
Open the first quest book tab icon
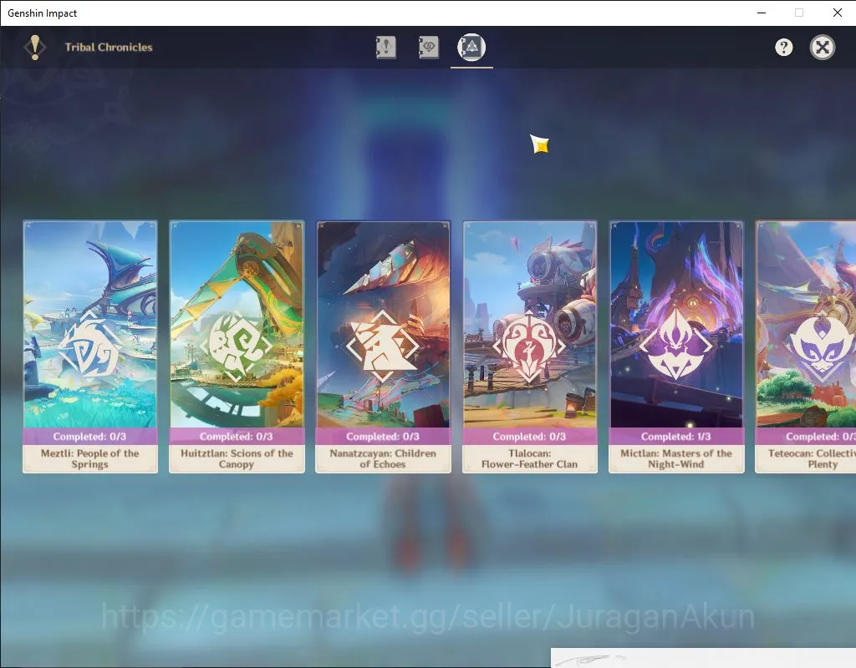coord(385,47)
